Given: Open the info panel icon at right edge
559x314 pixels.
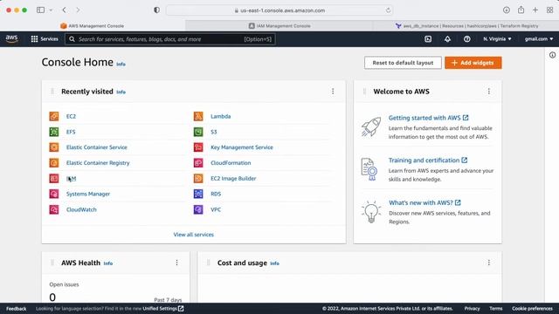Looking at the screenshot, I should (552, 55).
